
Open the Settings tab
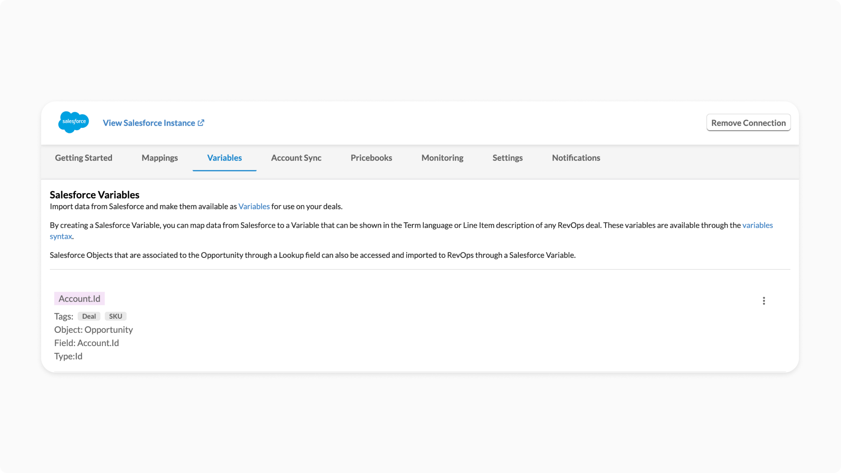(x=507, y=158)
